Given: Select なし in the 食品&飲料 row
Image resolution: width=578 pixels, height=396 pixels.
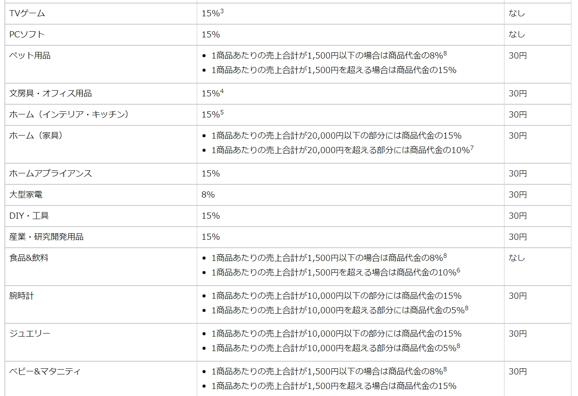Looking at the screenshot, I should click(x=517, y=258).
